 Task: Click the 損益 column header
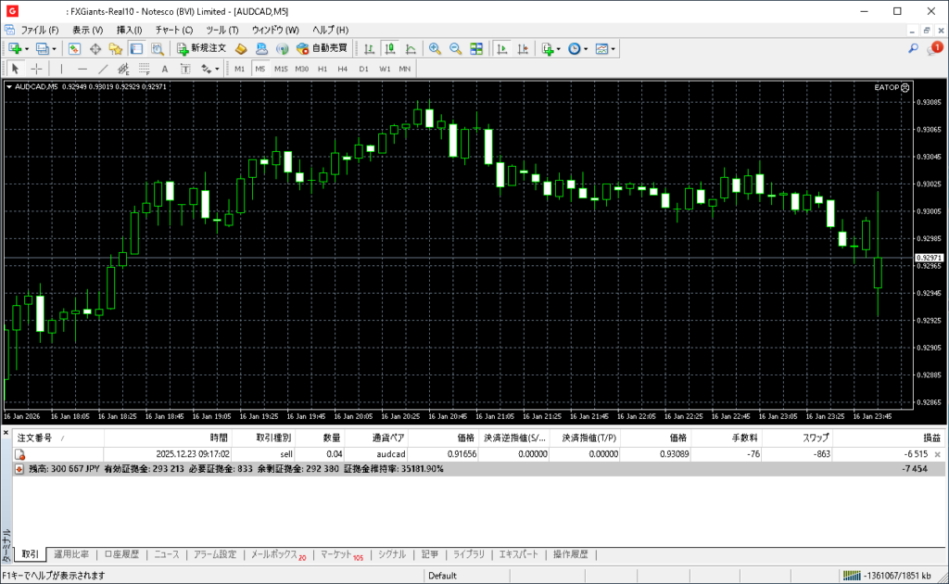930,437
